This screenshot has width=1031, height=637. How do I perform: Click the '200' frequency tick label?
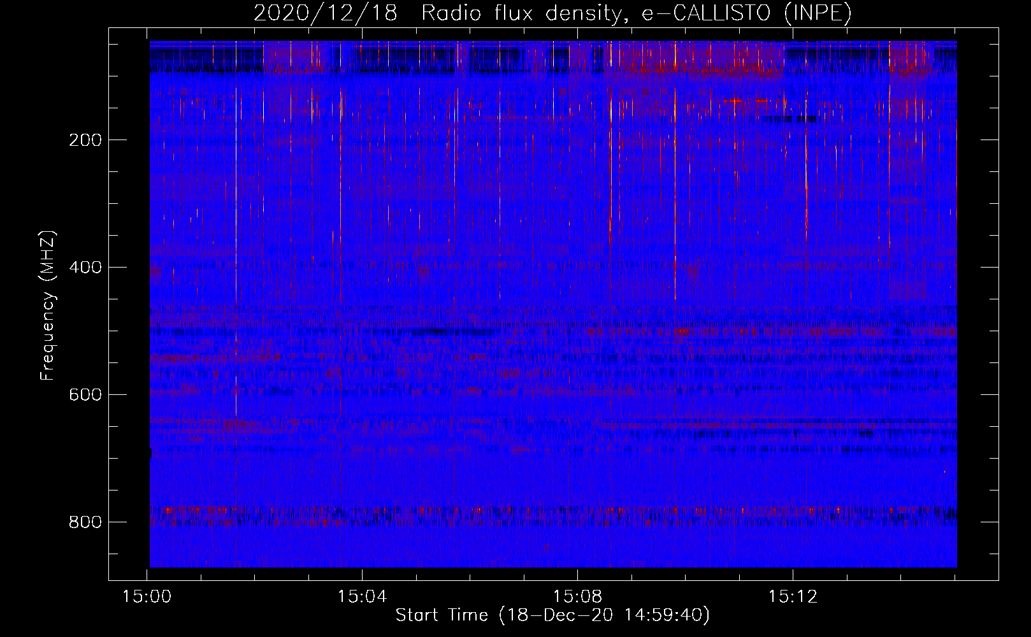tap(85, 140)
